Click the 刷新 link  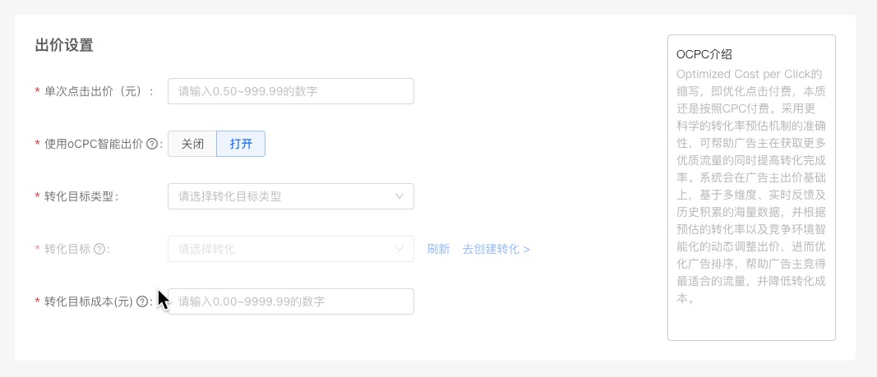tap(438, 249)
